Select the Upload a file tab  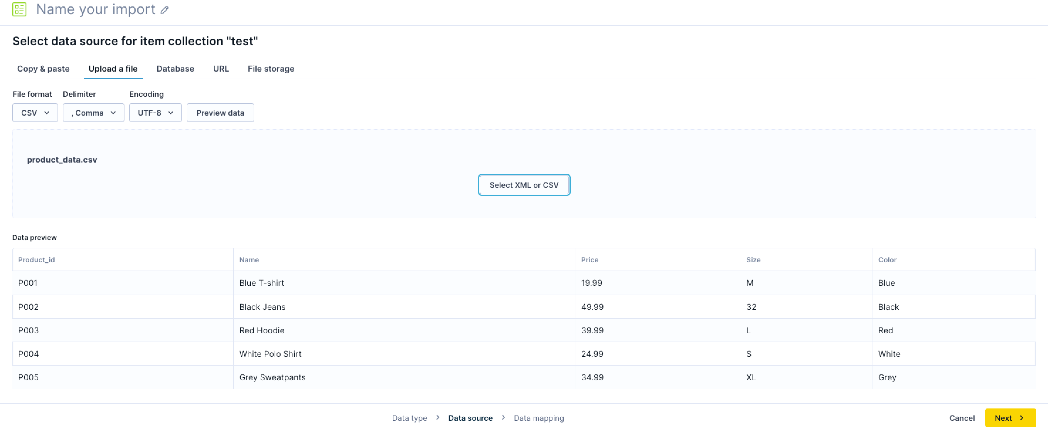click(113, 69)
